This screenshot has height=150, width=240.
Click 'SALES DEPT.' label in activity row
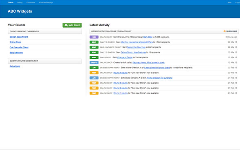point(106,57)
